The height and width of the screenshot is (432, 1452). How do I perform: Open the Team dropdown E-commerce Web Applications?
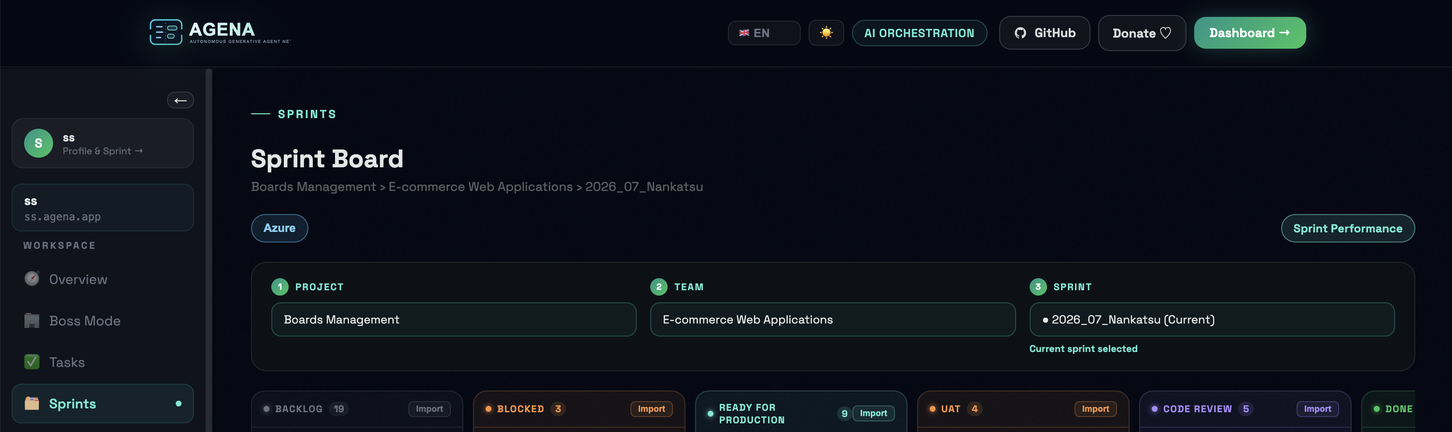(x=833, y=319)
